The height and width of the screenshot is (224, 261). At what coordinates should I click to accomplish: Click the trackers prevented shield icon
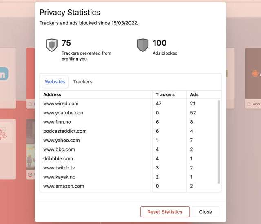tap(52, 45)
